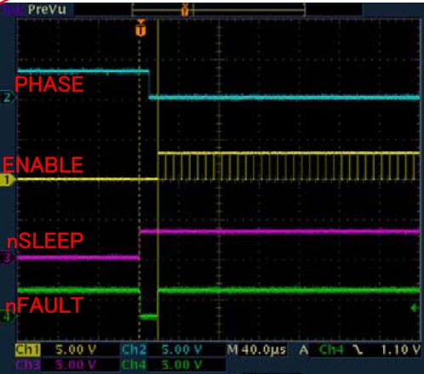This screenshot has height=374, width=424.
Task: Select the yellow channel 1 reference marker
Action: [x=7, y=179]
